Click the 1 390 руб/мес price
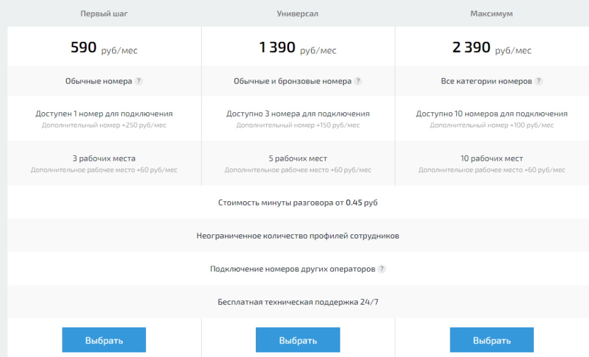The image size is (589, 357). (x=298, y=48)
